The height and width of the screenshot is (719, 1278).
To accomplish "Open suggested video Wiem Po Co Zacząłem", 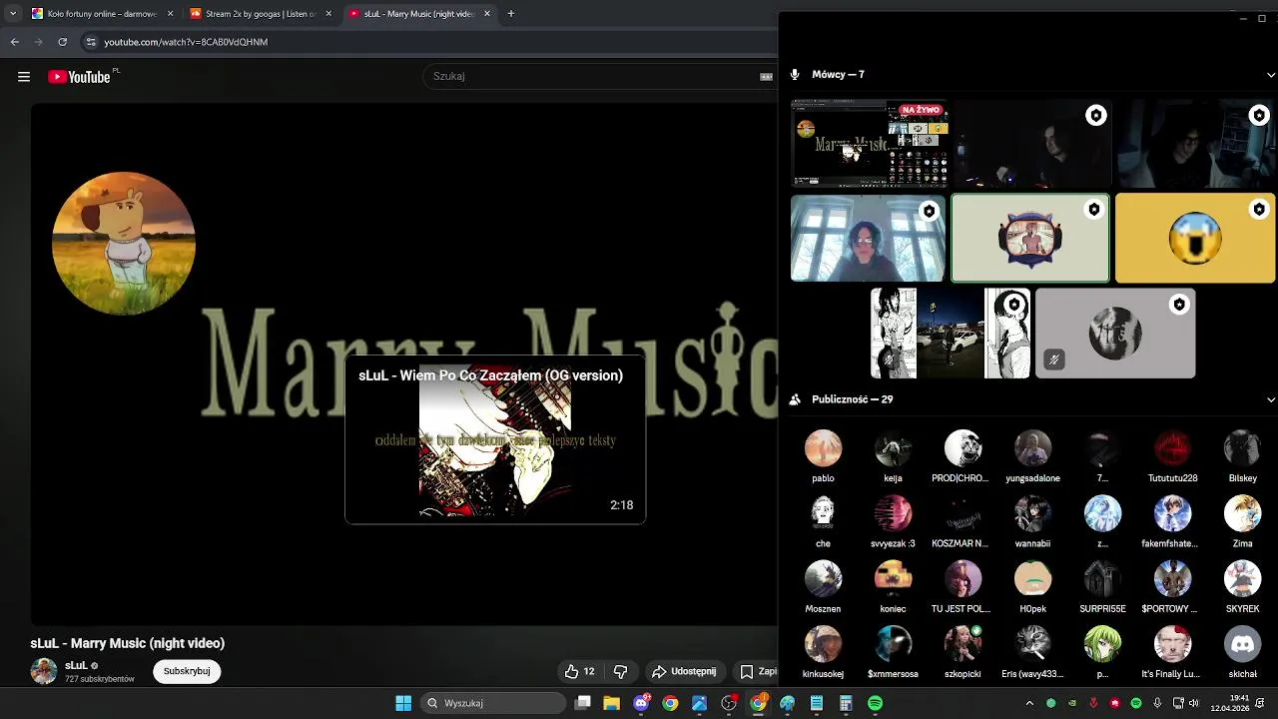I will point(495,439).
